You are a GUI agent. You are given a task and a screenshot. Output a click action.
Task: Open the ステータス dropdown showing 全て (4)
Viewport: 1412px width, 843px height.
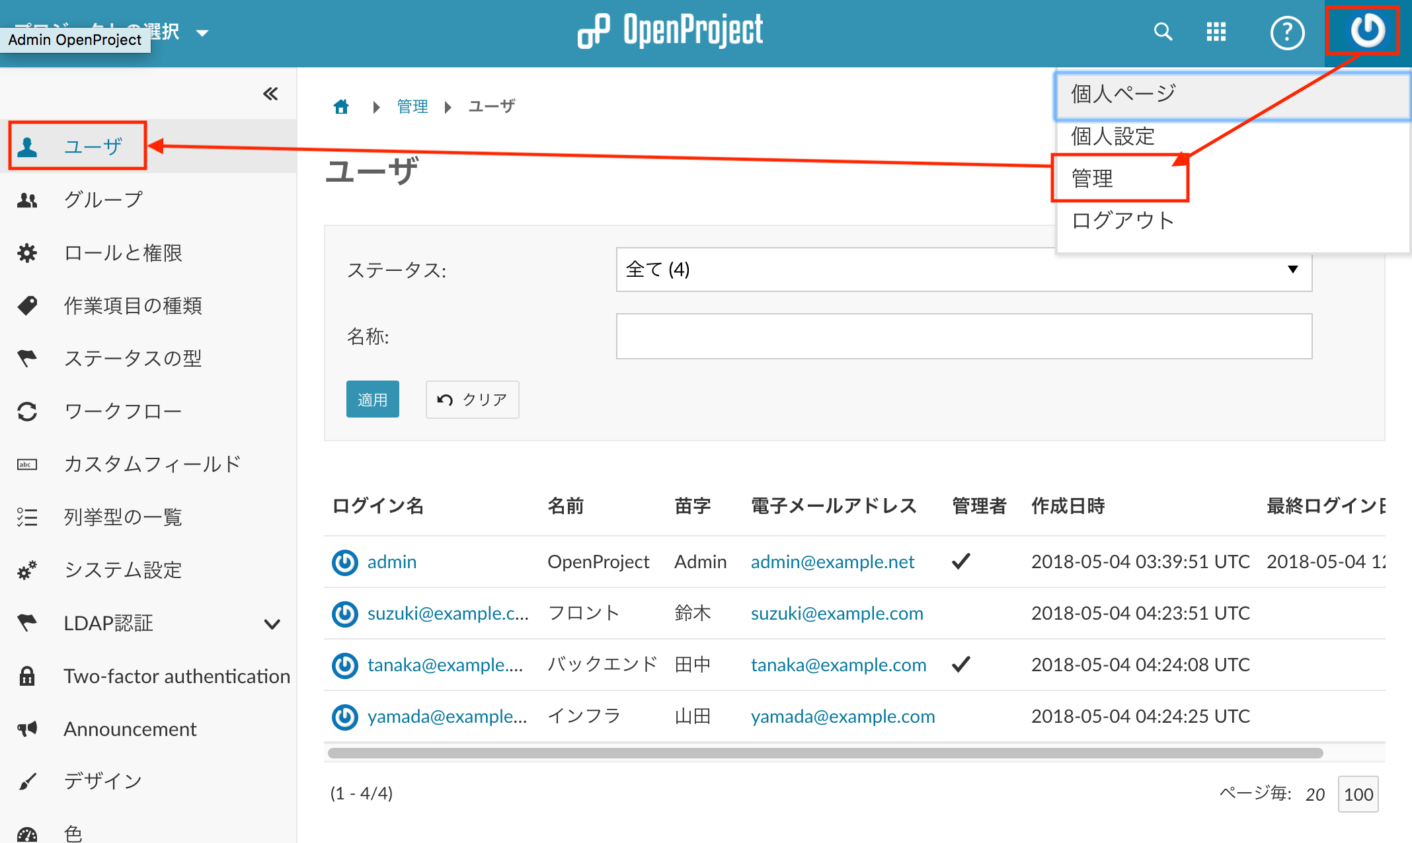click(964, 270)
